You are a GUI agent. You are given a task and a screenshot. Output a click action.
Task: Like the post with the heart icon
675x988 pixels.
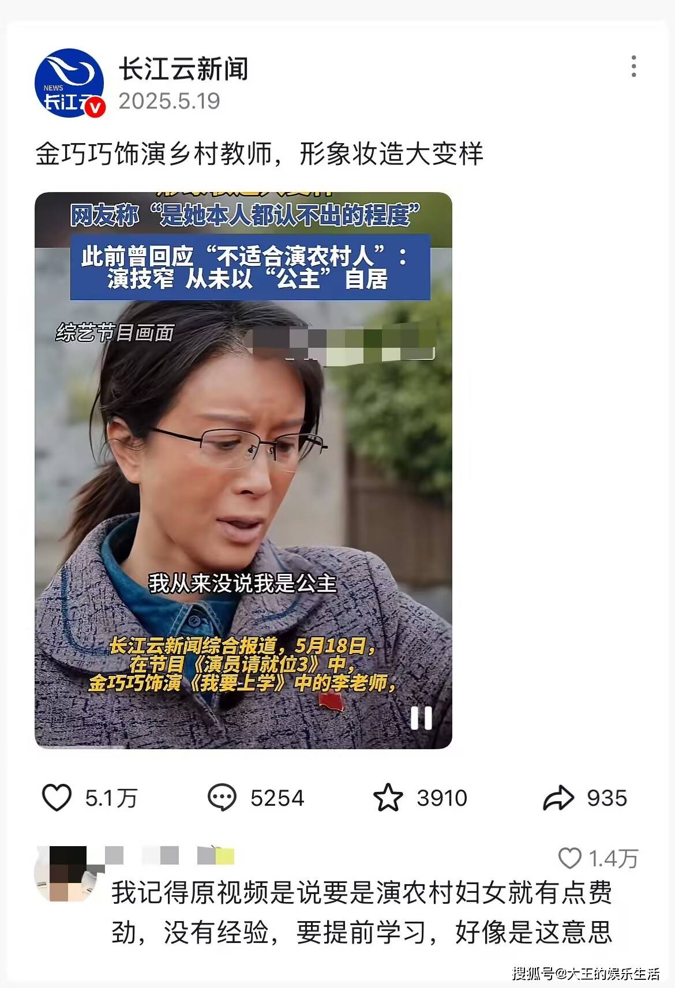coord(57,798)
